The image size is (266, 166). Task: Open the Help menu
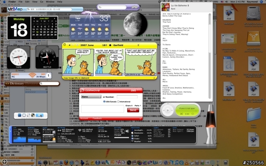[x=60, y=2]
